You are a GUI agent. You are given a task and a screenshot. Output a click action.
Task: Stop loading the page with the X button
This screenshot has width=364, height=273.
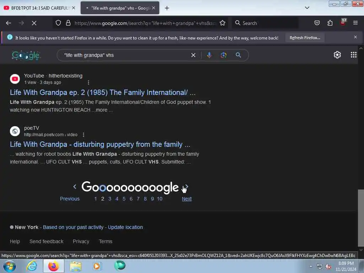(34, 23)
